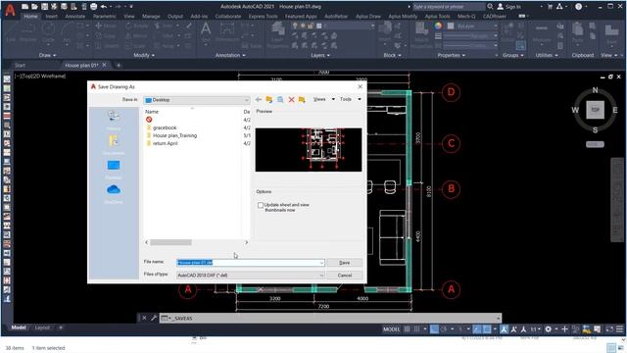Image resolution: width=627 pixels, height=353 pixels.
Task: Expand the Annotation panel flyout
Action: point(230,55)
